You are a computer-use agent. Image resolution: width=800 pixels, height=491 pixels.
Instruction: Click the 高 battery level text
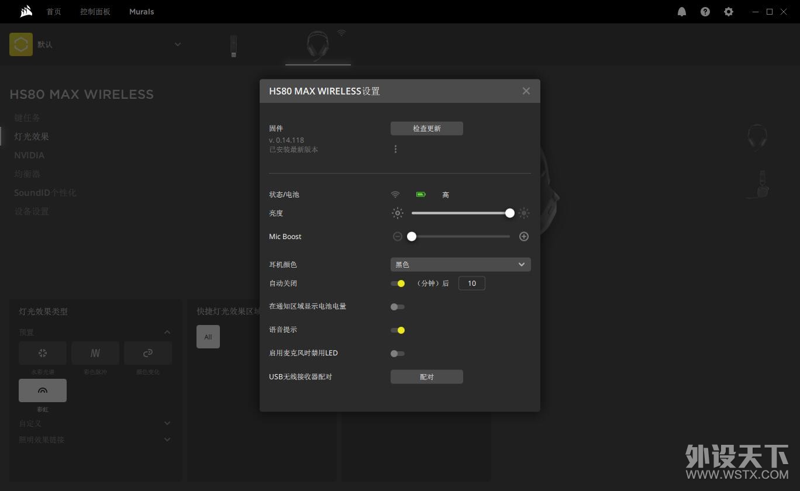[x=446, y=195]
